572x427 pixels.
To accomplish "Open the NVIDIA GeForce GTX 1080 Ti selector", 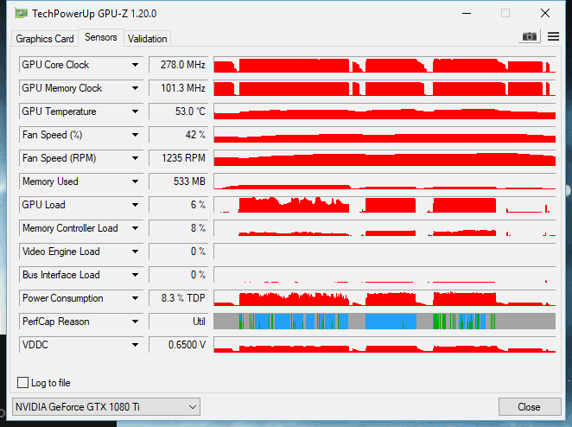I will [106, 406].
